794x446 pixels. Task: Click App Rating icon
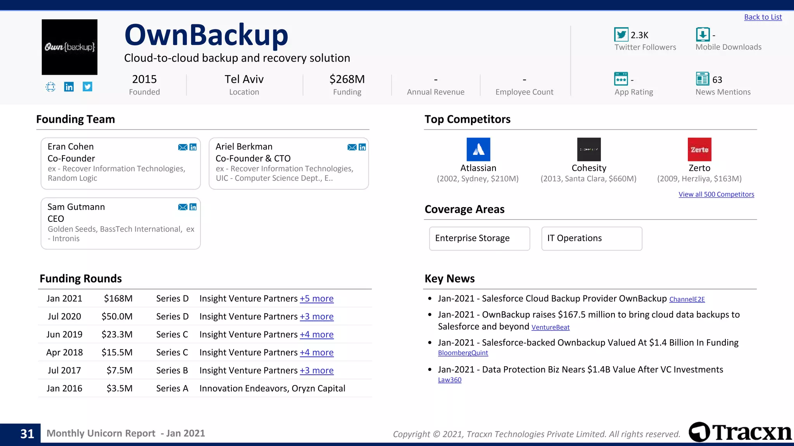pyautogui.click(x=621, y=79)
